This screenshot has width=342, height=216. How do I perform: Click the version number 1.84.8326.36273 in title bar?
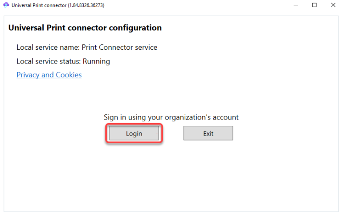pyautogui.click(x=86, y=5)
